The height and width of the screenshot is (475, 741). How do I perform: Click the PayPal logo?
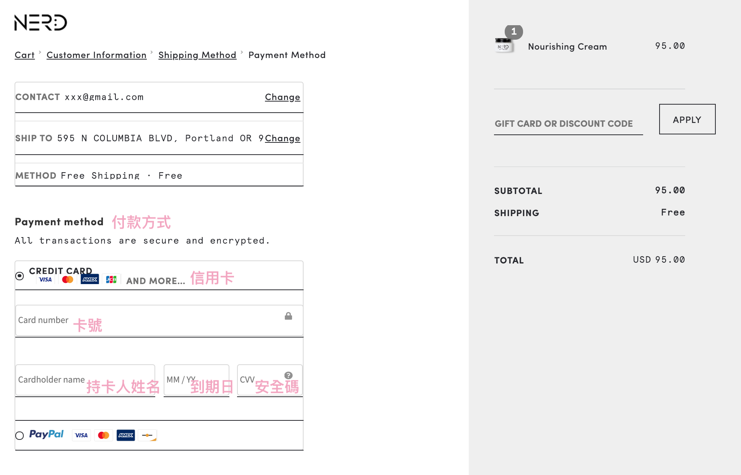46,435
